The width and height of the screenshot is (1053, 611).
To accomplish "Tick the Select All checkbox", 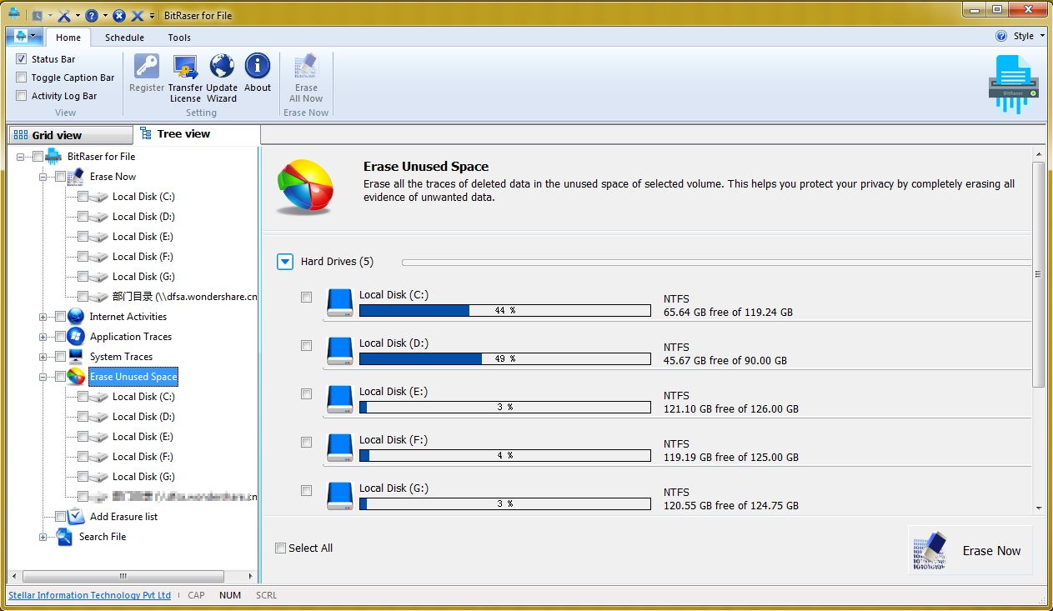I will pos(281,548).
